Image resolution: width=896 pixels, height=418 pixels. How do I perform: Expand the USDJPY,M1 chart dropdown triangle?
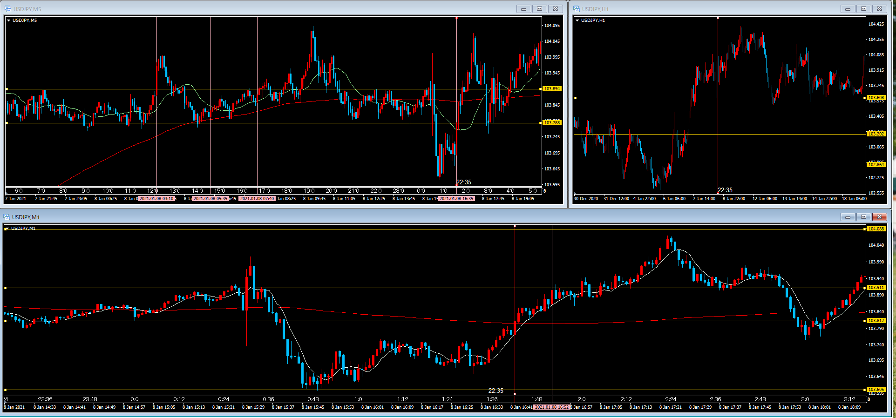(x=7, y=229)
